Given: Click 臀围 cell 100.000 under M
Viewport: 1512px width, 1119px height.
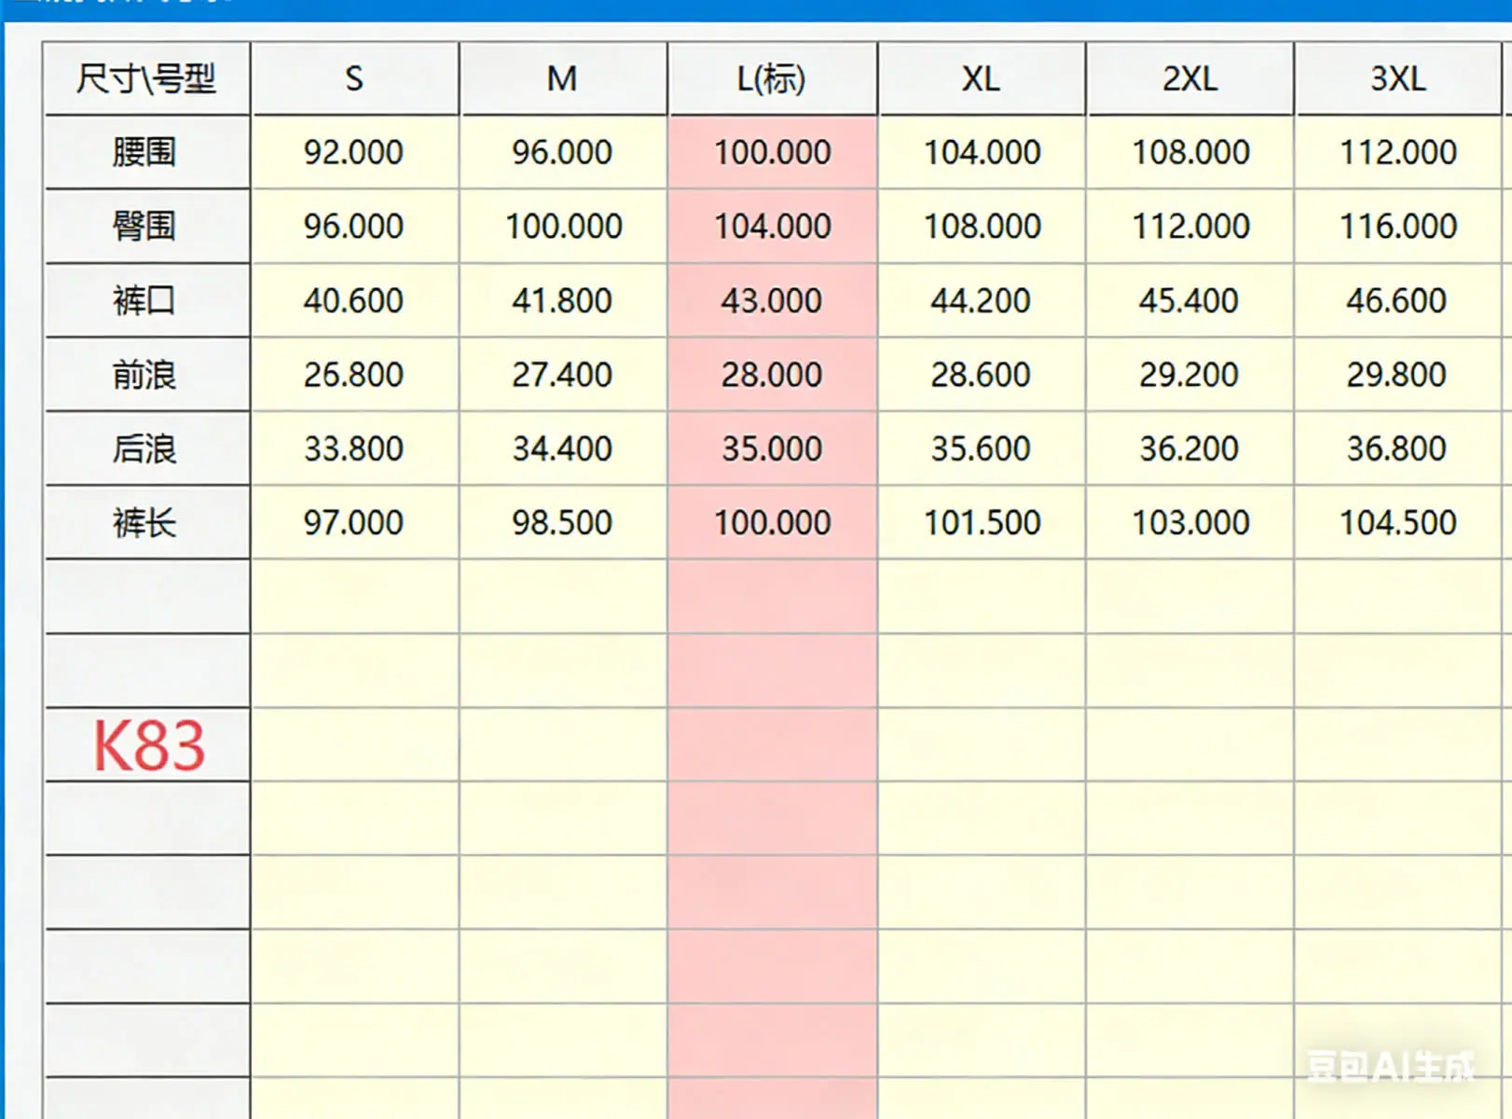Looking at the screenshot, I should click(562, 226).
